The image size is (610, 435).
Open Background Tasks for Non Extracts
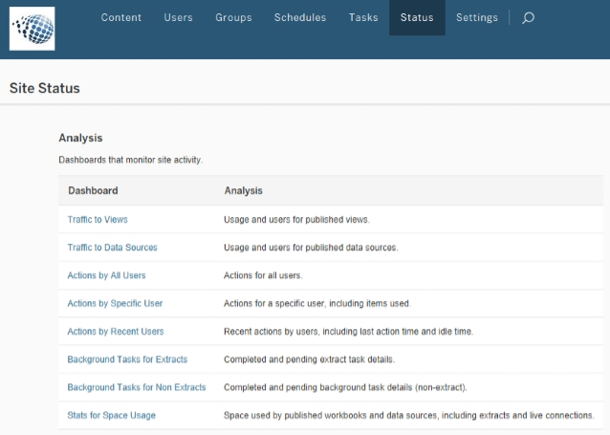pos(137,387)
